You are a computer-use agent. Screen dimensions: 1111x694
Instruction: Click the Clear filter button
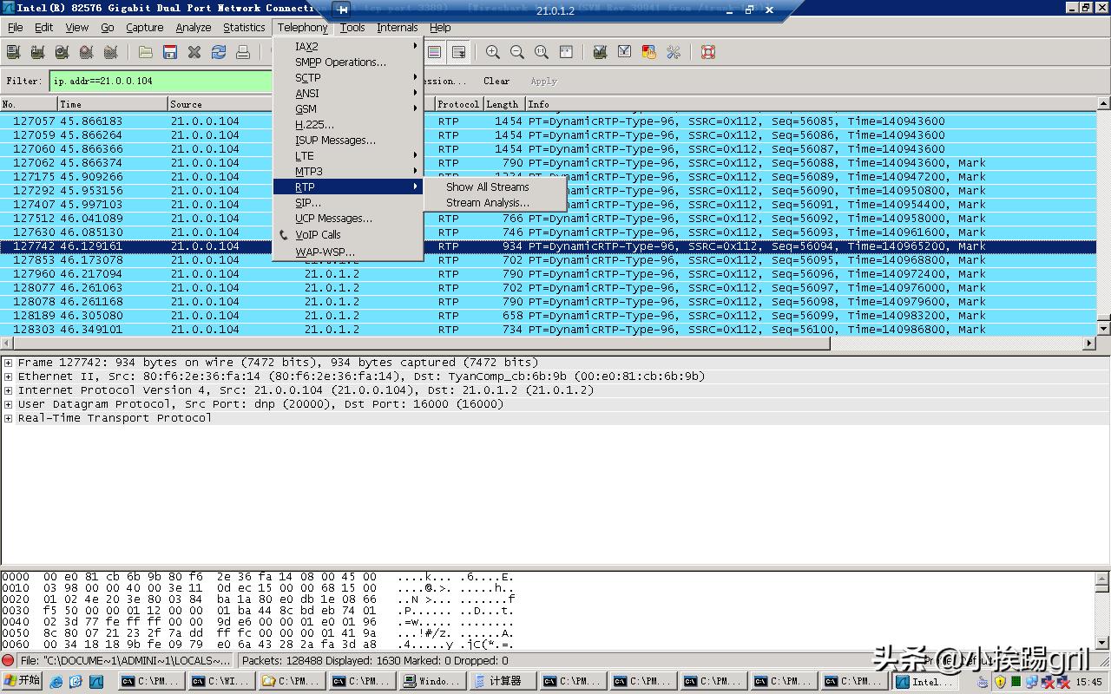(496, 81)
